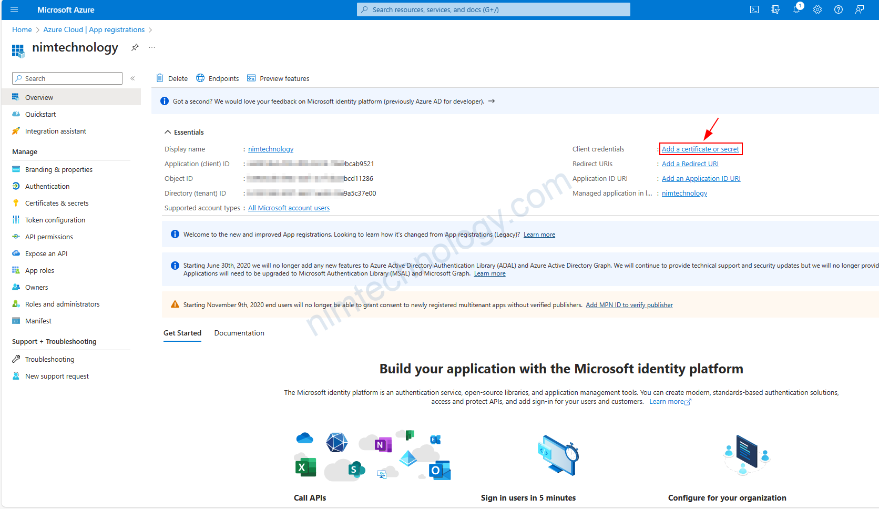Open the ellipsis more options menu
The image size is (879, 509).
coord(152,47)
